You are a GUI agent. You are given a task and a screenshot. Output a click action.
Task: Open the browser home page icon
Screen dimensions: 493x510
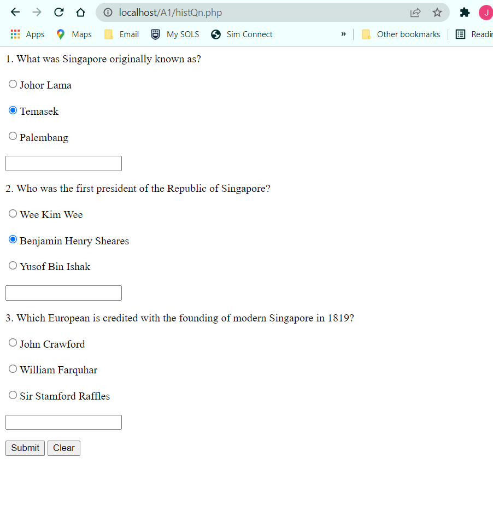point(81,13)
